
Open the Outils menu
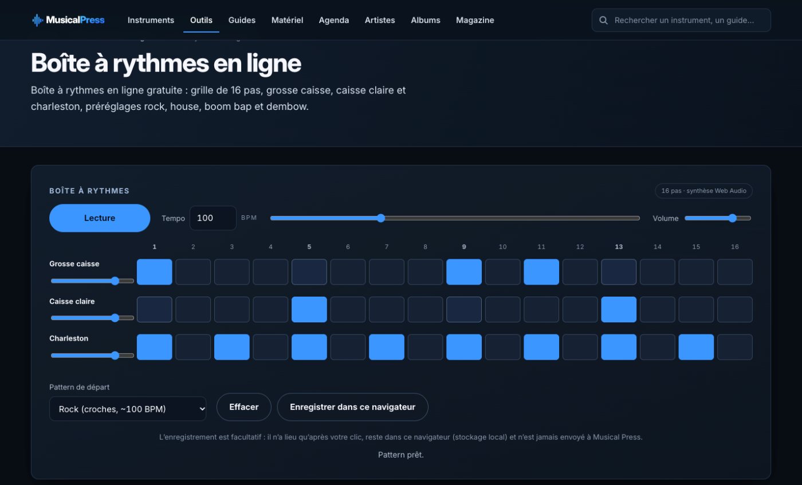click(201, 20)
